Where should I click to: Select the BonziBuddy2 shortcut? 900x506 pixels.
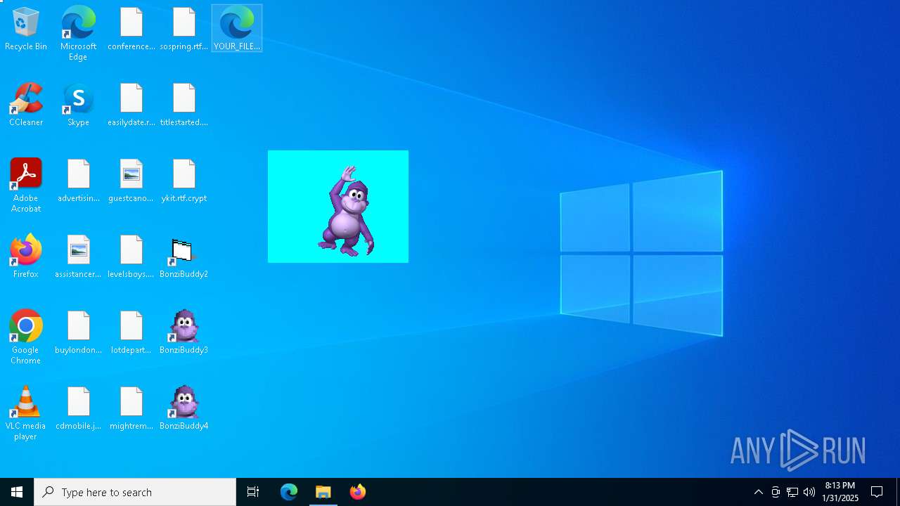[184, 257]
